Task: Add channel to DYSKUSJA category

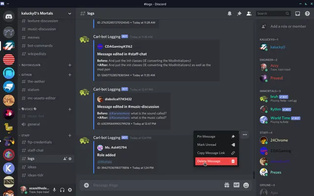Action: tap(70, 65)
